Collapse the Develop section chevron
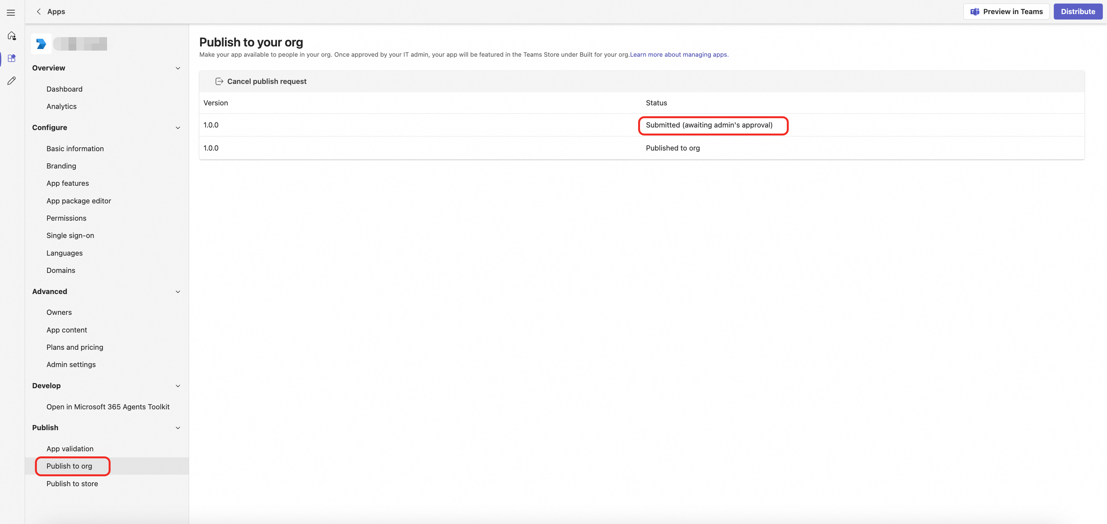Screen dimensions: 1107x524 [x=178, y=386]
